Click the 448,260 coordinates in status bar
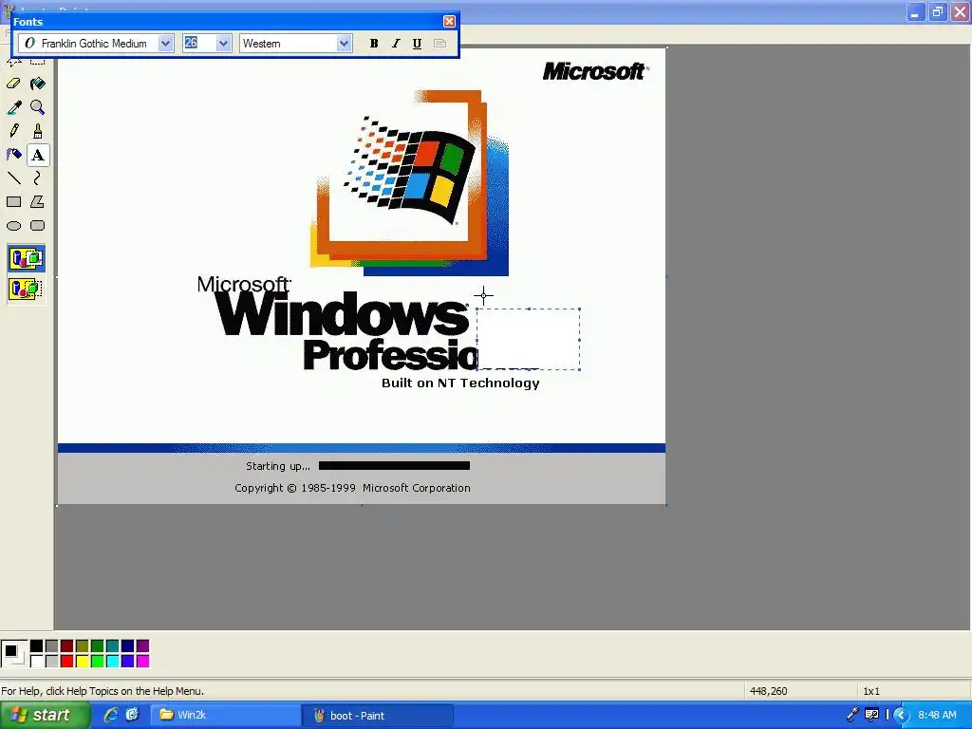Screen dimensions: 972x729 (x=768, y=691)
